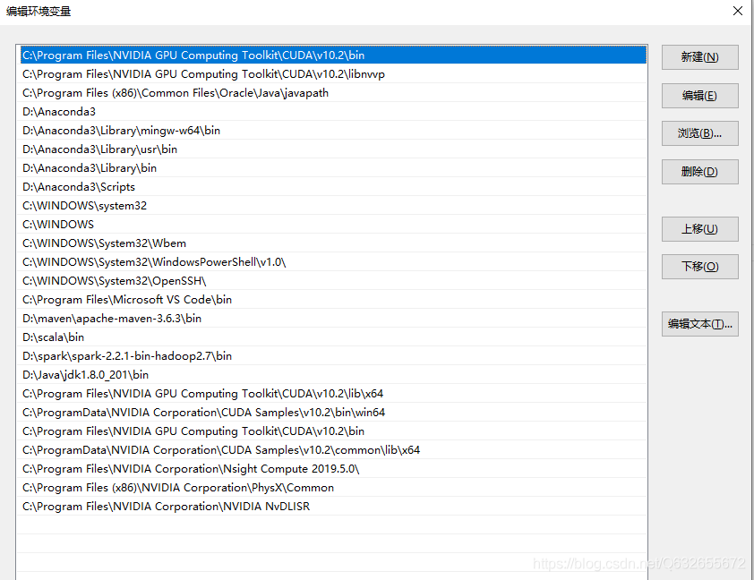This screenshot has width=754, height=580.
Task: Select the D:\Anaconda3\Library\bin entry
Action: (x=333, y=167)
